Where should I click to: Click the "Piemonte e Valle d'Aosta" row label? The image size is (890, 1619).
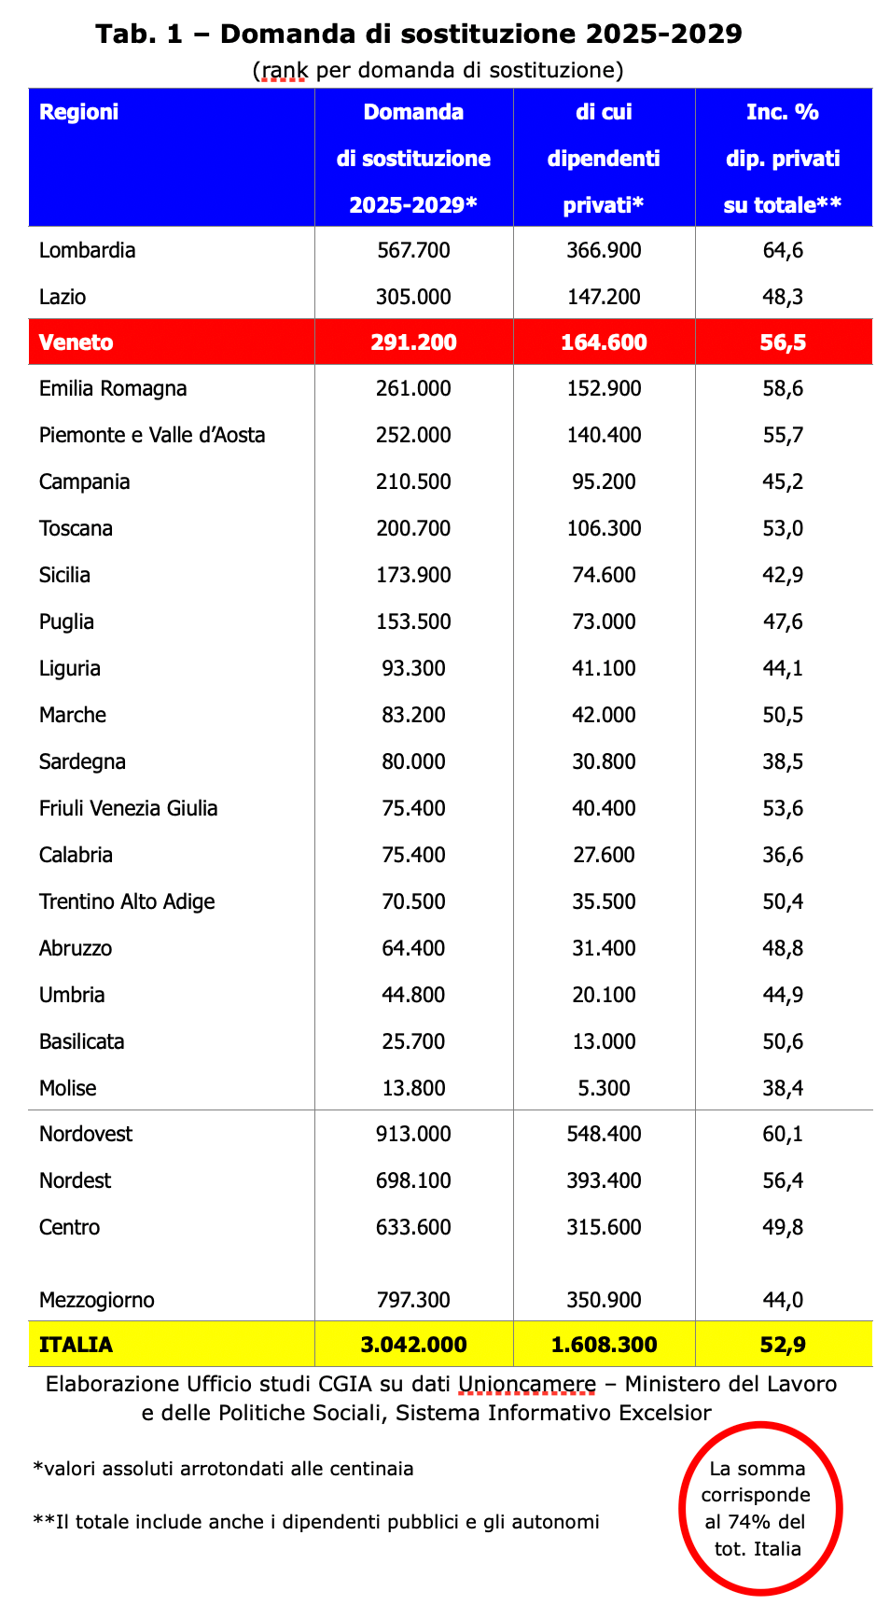click(152, 435)
